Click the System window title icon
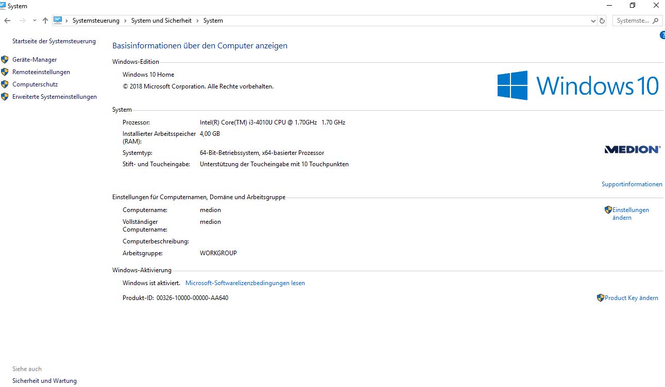The image size is (665, 387). click(x=3, y=6)
